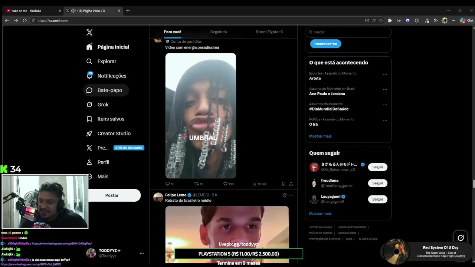475x267 pixels.
Task: Open more options for #DiaMundialDaSaúde trend
Action: (385, 105)
